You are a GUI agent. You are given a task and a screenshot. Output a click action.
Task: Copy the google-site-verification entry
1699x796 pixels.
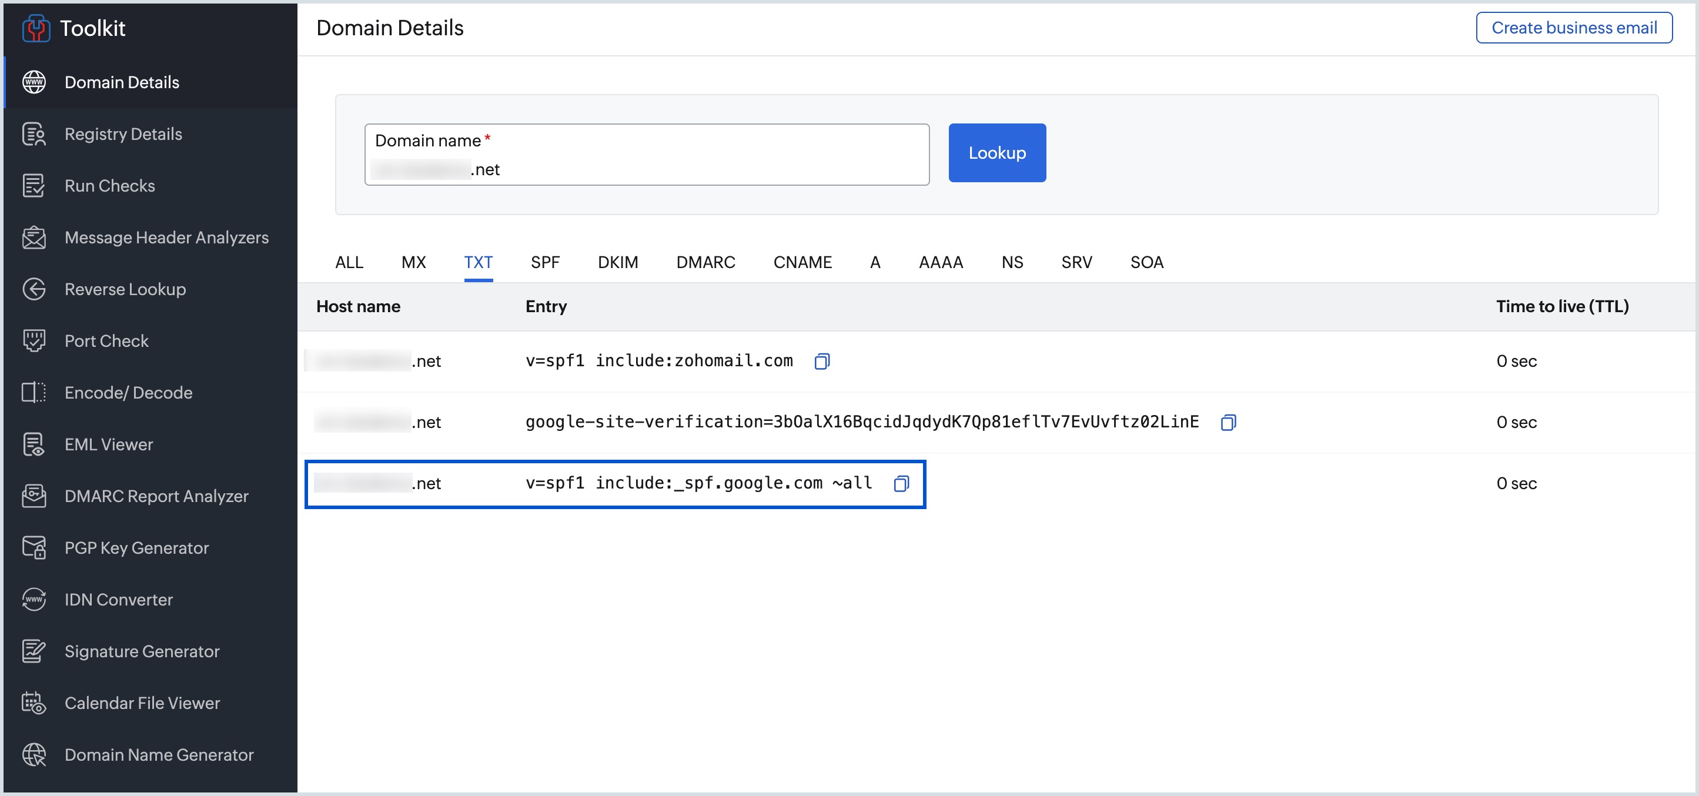tap(1228, 423)
